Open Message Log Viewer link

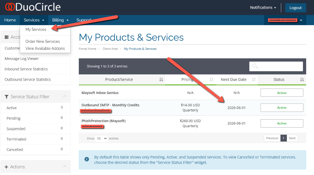(22, 59)
